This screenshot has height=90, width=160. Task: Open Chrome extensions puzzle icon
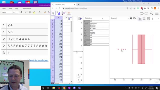point(145,8)
